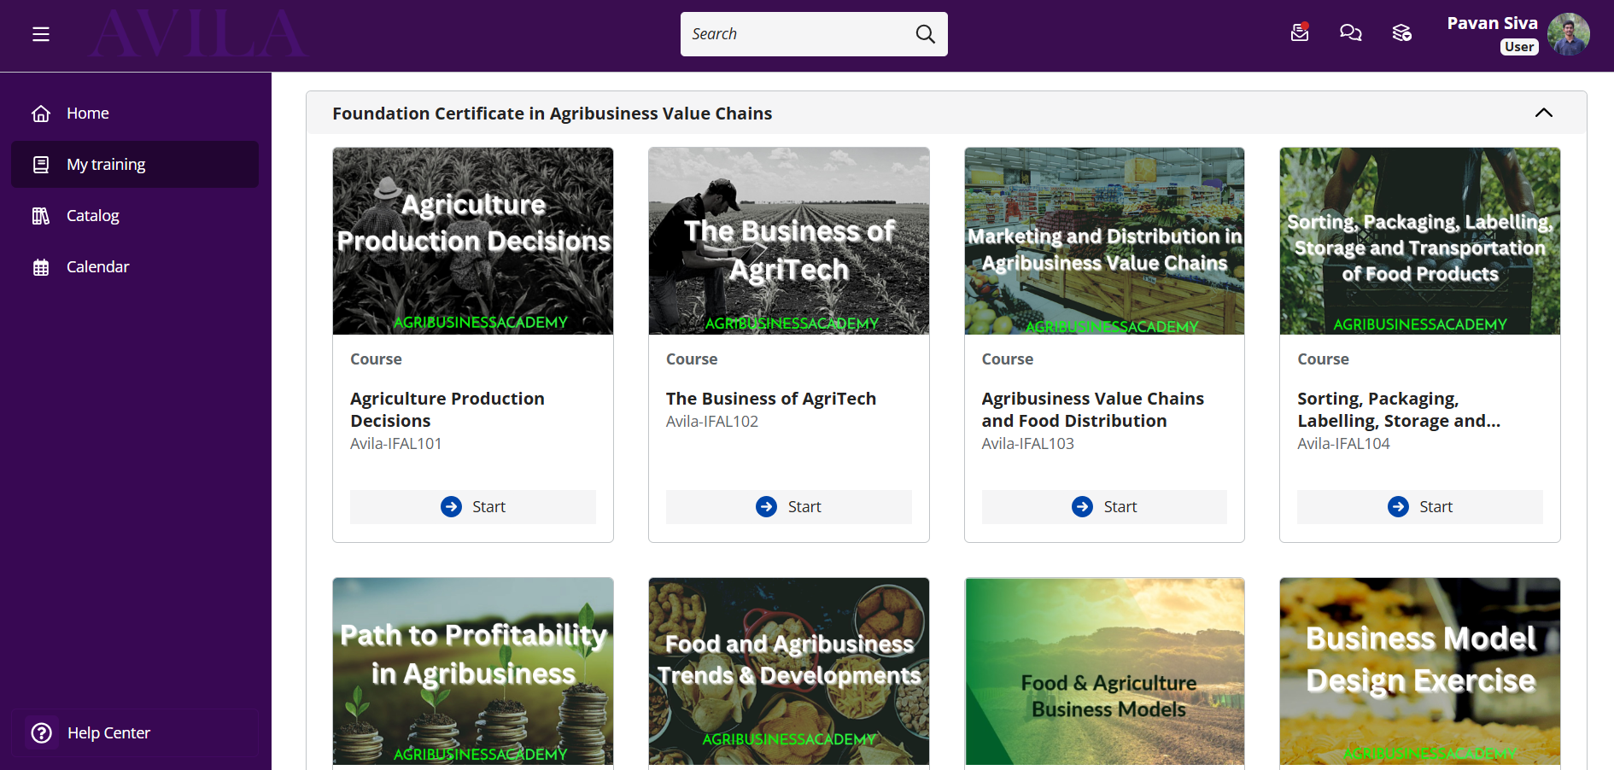
Task: Click the Home house icon
Action: pos(41,114)
